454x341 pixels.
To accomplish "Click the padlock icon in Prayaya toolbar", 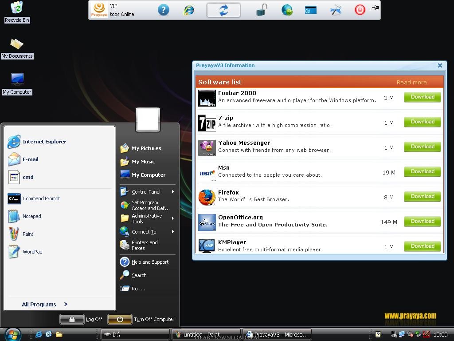I will click(262, 10).
